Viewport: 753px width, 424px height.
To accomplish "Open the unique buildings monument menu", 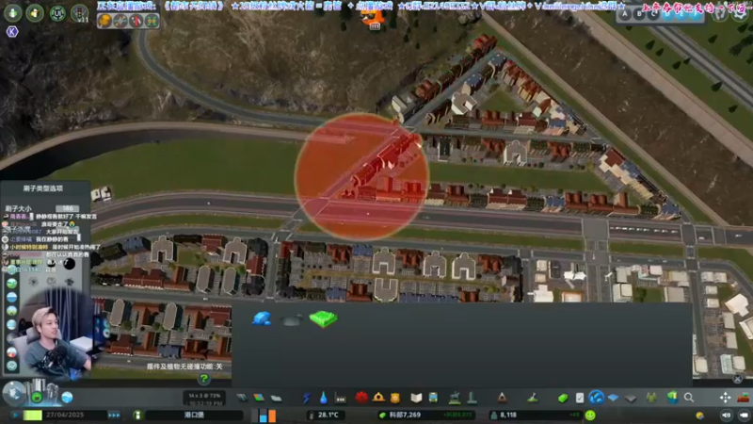I will coord(472,398).
